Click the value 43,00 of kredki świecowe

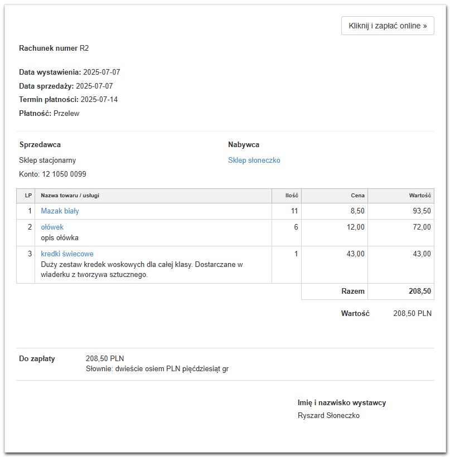click(422, 254)
